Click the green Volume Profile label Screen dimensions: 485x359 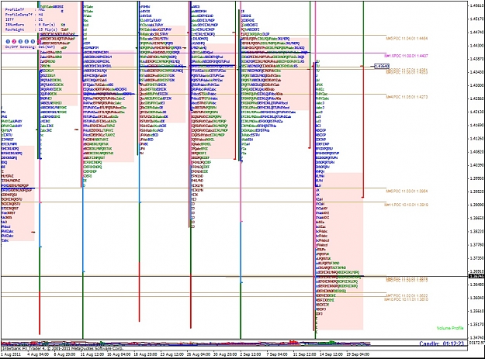(x=450, y=328)
